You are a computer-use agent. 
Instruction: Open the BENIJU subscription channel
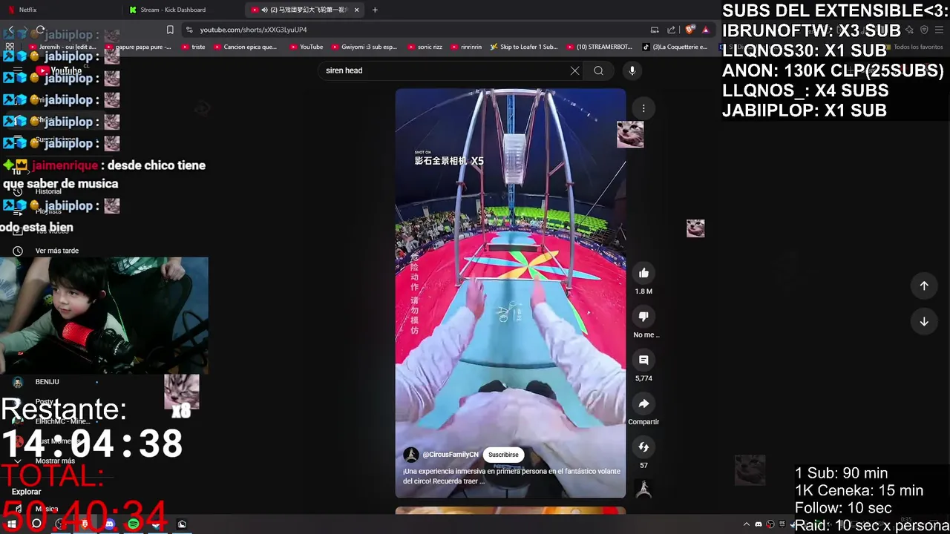pos(47,382)
